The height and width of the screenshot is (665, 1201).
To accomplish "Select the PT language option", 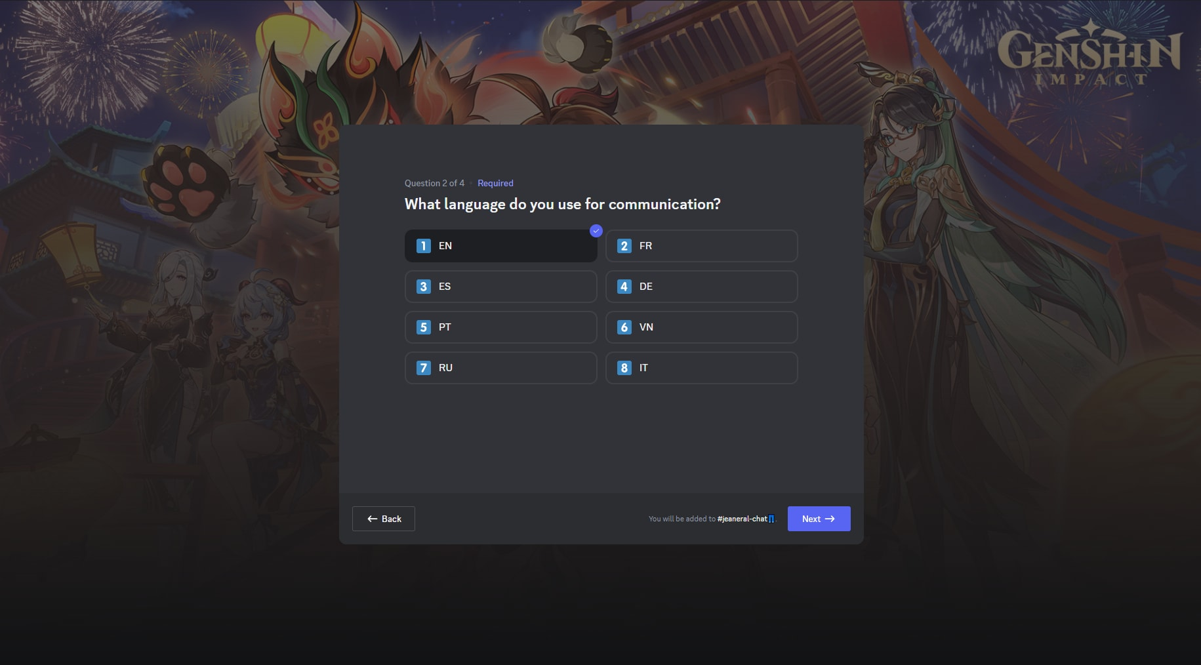I will tap(500, 327).
